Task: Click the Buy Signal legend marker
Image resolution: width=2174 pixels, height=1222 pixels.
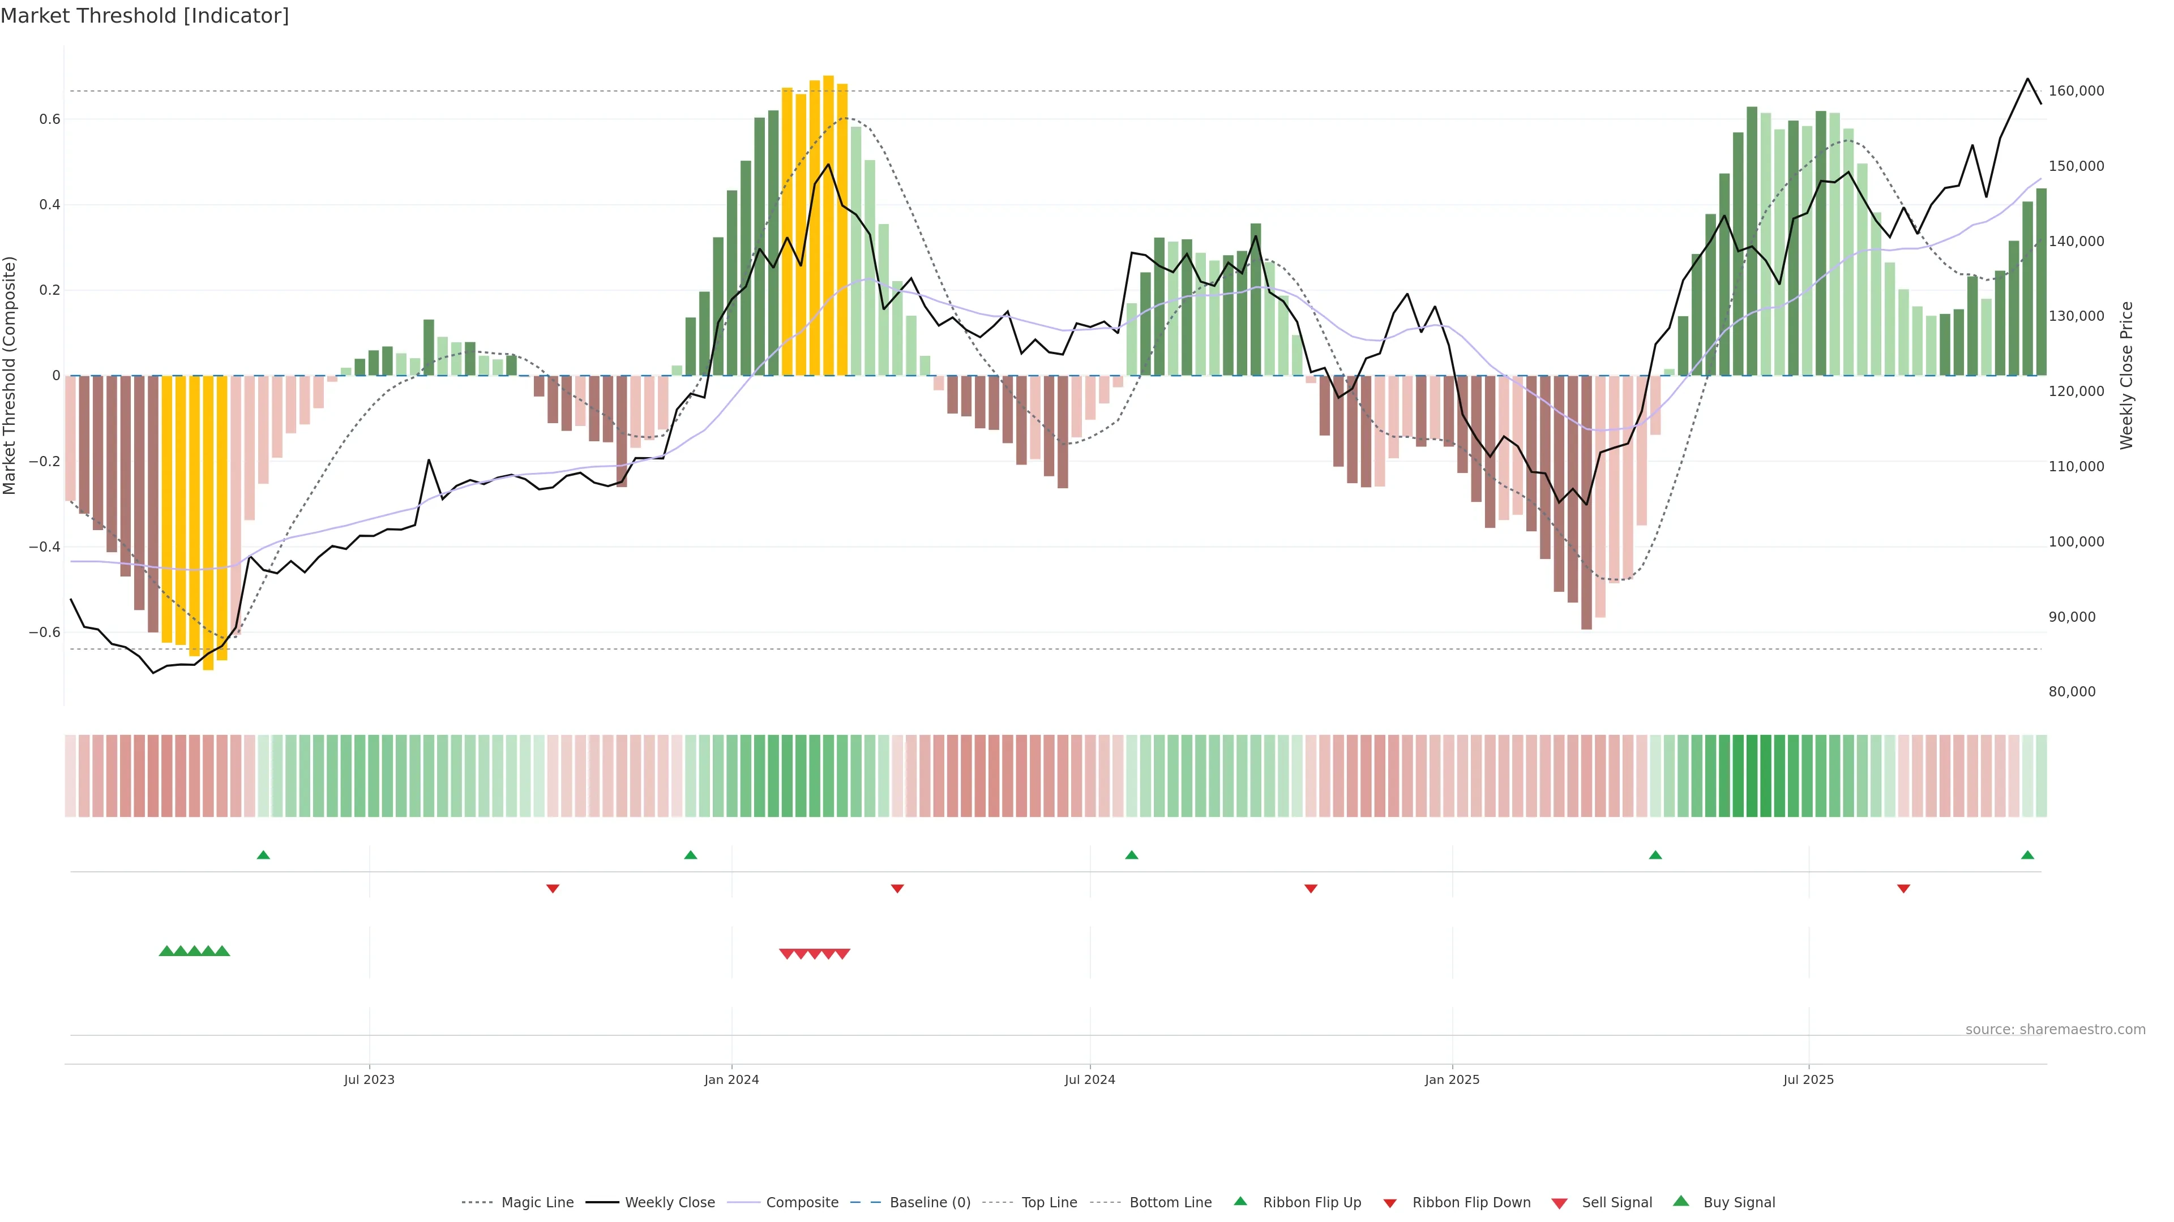Action: [1680, 1201]
